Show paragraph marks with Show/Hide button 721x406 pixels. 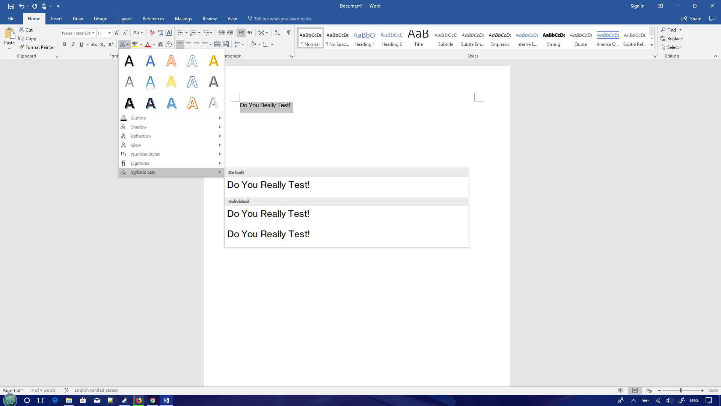[x=288, y=33]
